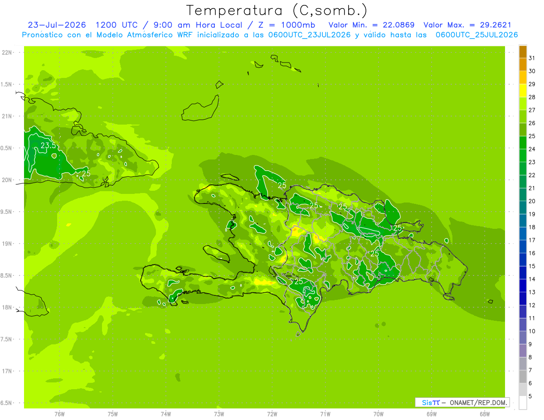
Task: Click the orange 31 degree color swatch
Action: pos(523,52)
